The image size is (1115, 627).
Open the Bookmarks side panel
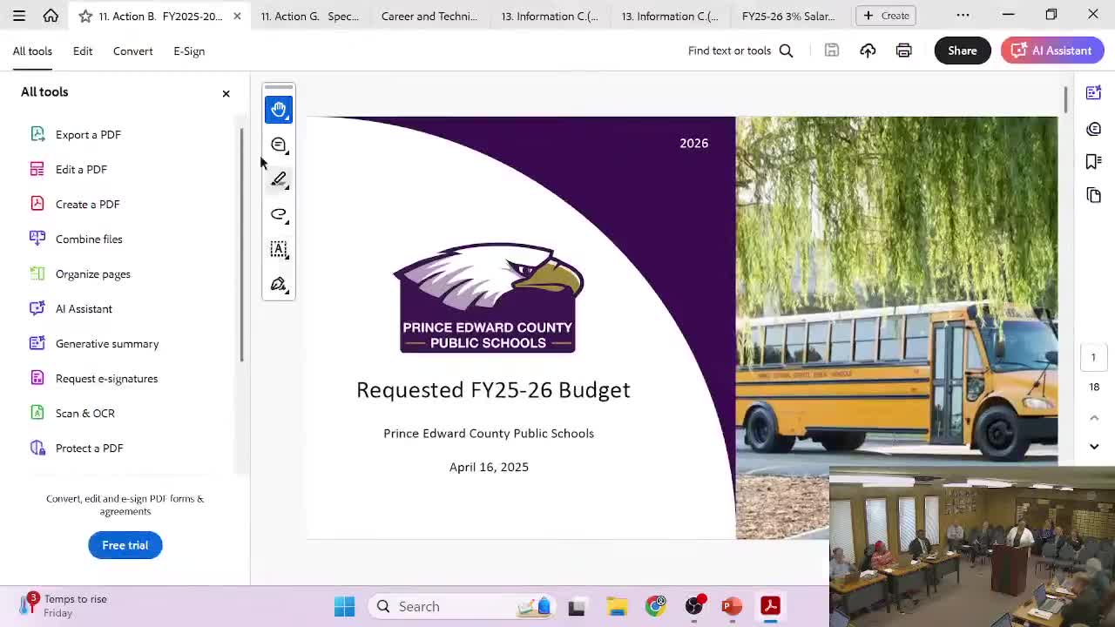pos(1093,162)
